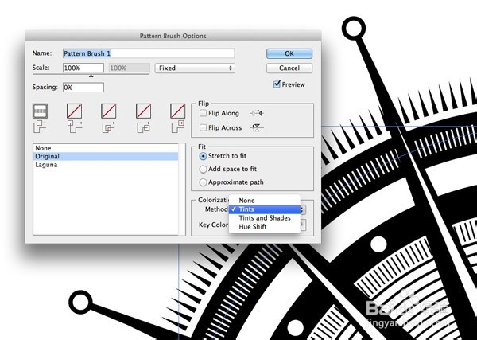Select the outer corner tile box
477x340 pixels.
[x=74, y=111]
